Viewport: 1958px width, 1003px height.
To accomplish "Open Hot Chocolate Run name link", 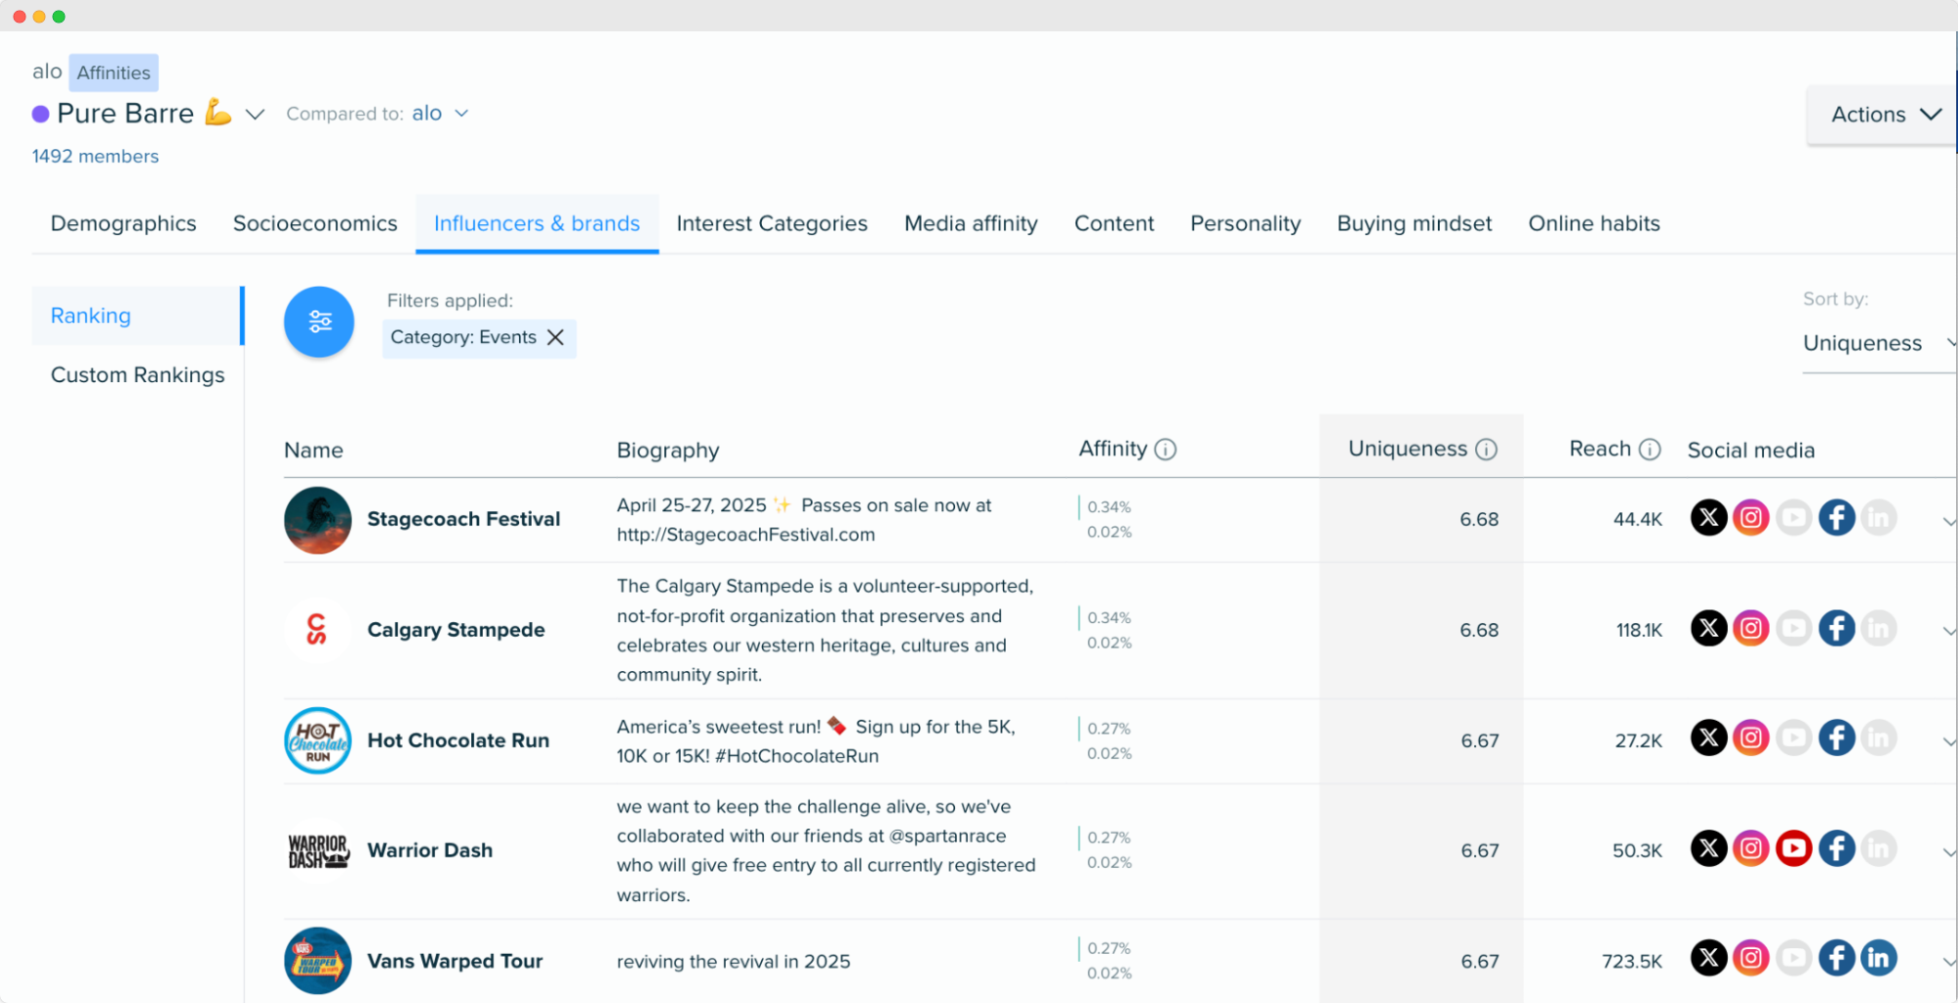I will (458, 740).
